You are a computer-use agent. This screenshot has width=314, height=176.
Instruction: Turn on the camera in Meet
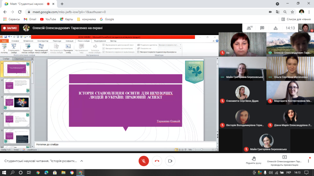coord(170,161)
